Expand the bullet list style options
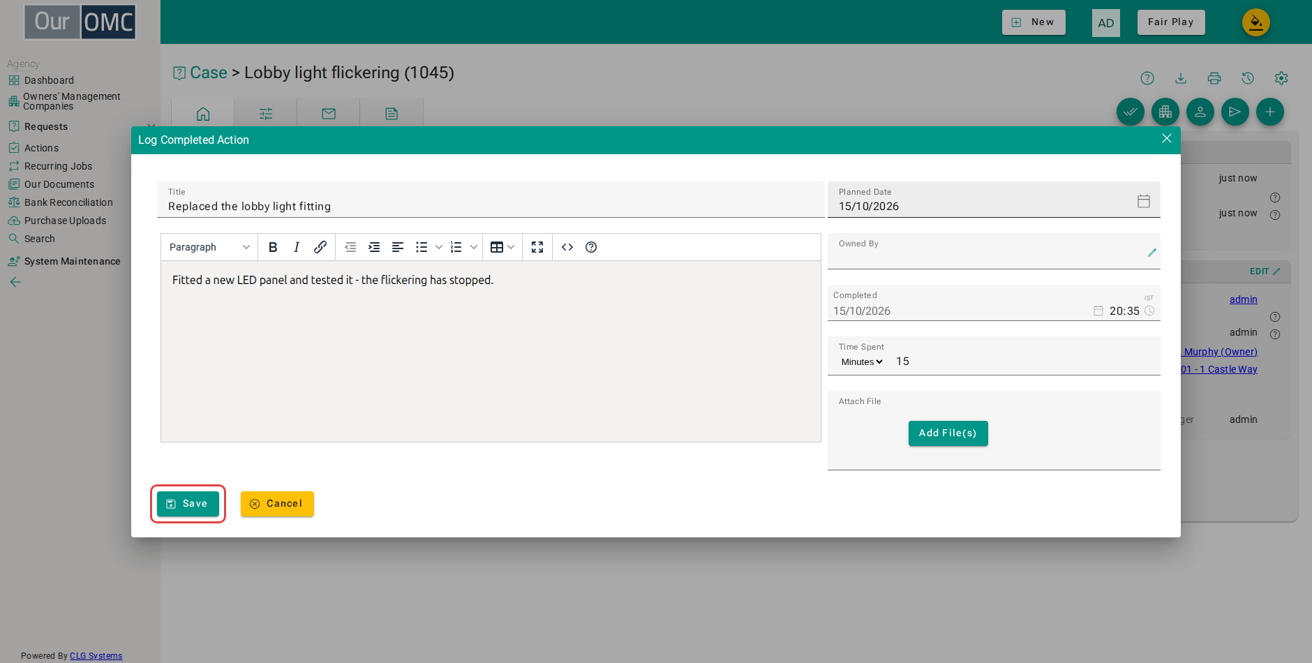 tap(439, 247)
